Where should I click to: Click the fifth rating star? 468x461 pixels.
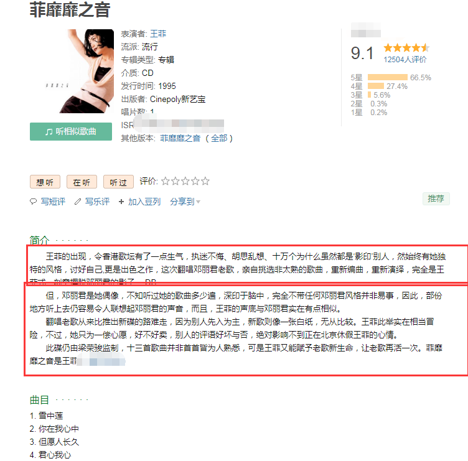pyautogui.click(x=205, y=181)
